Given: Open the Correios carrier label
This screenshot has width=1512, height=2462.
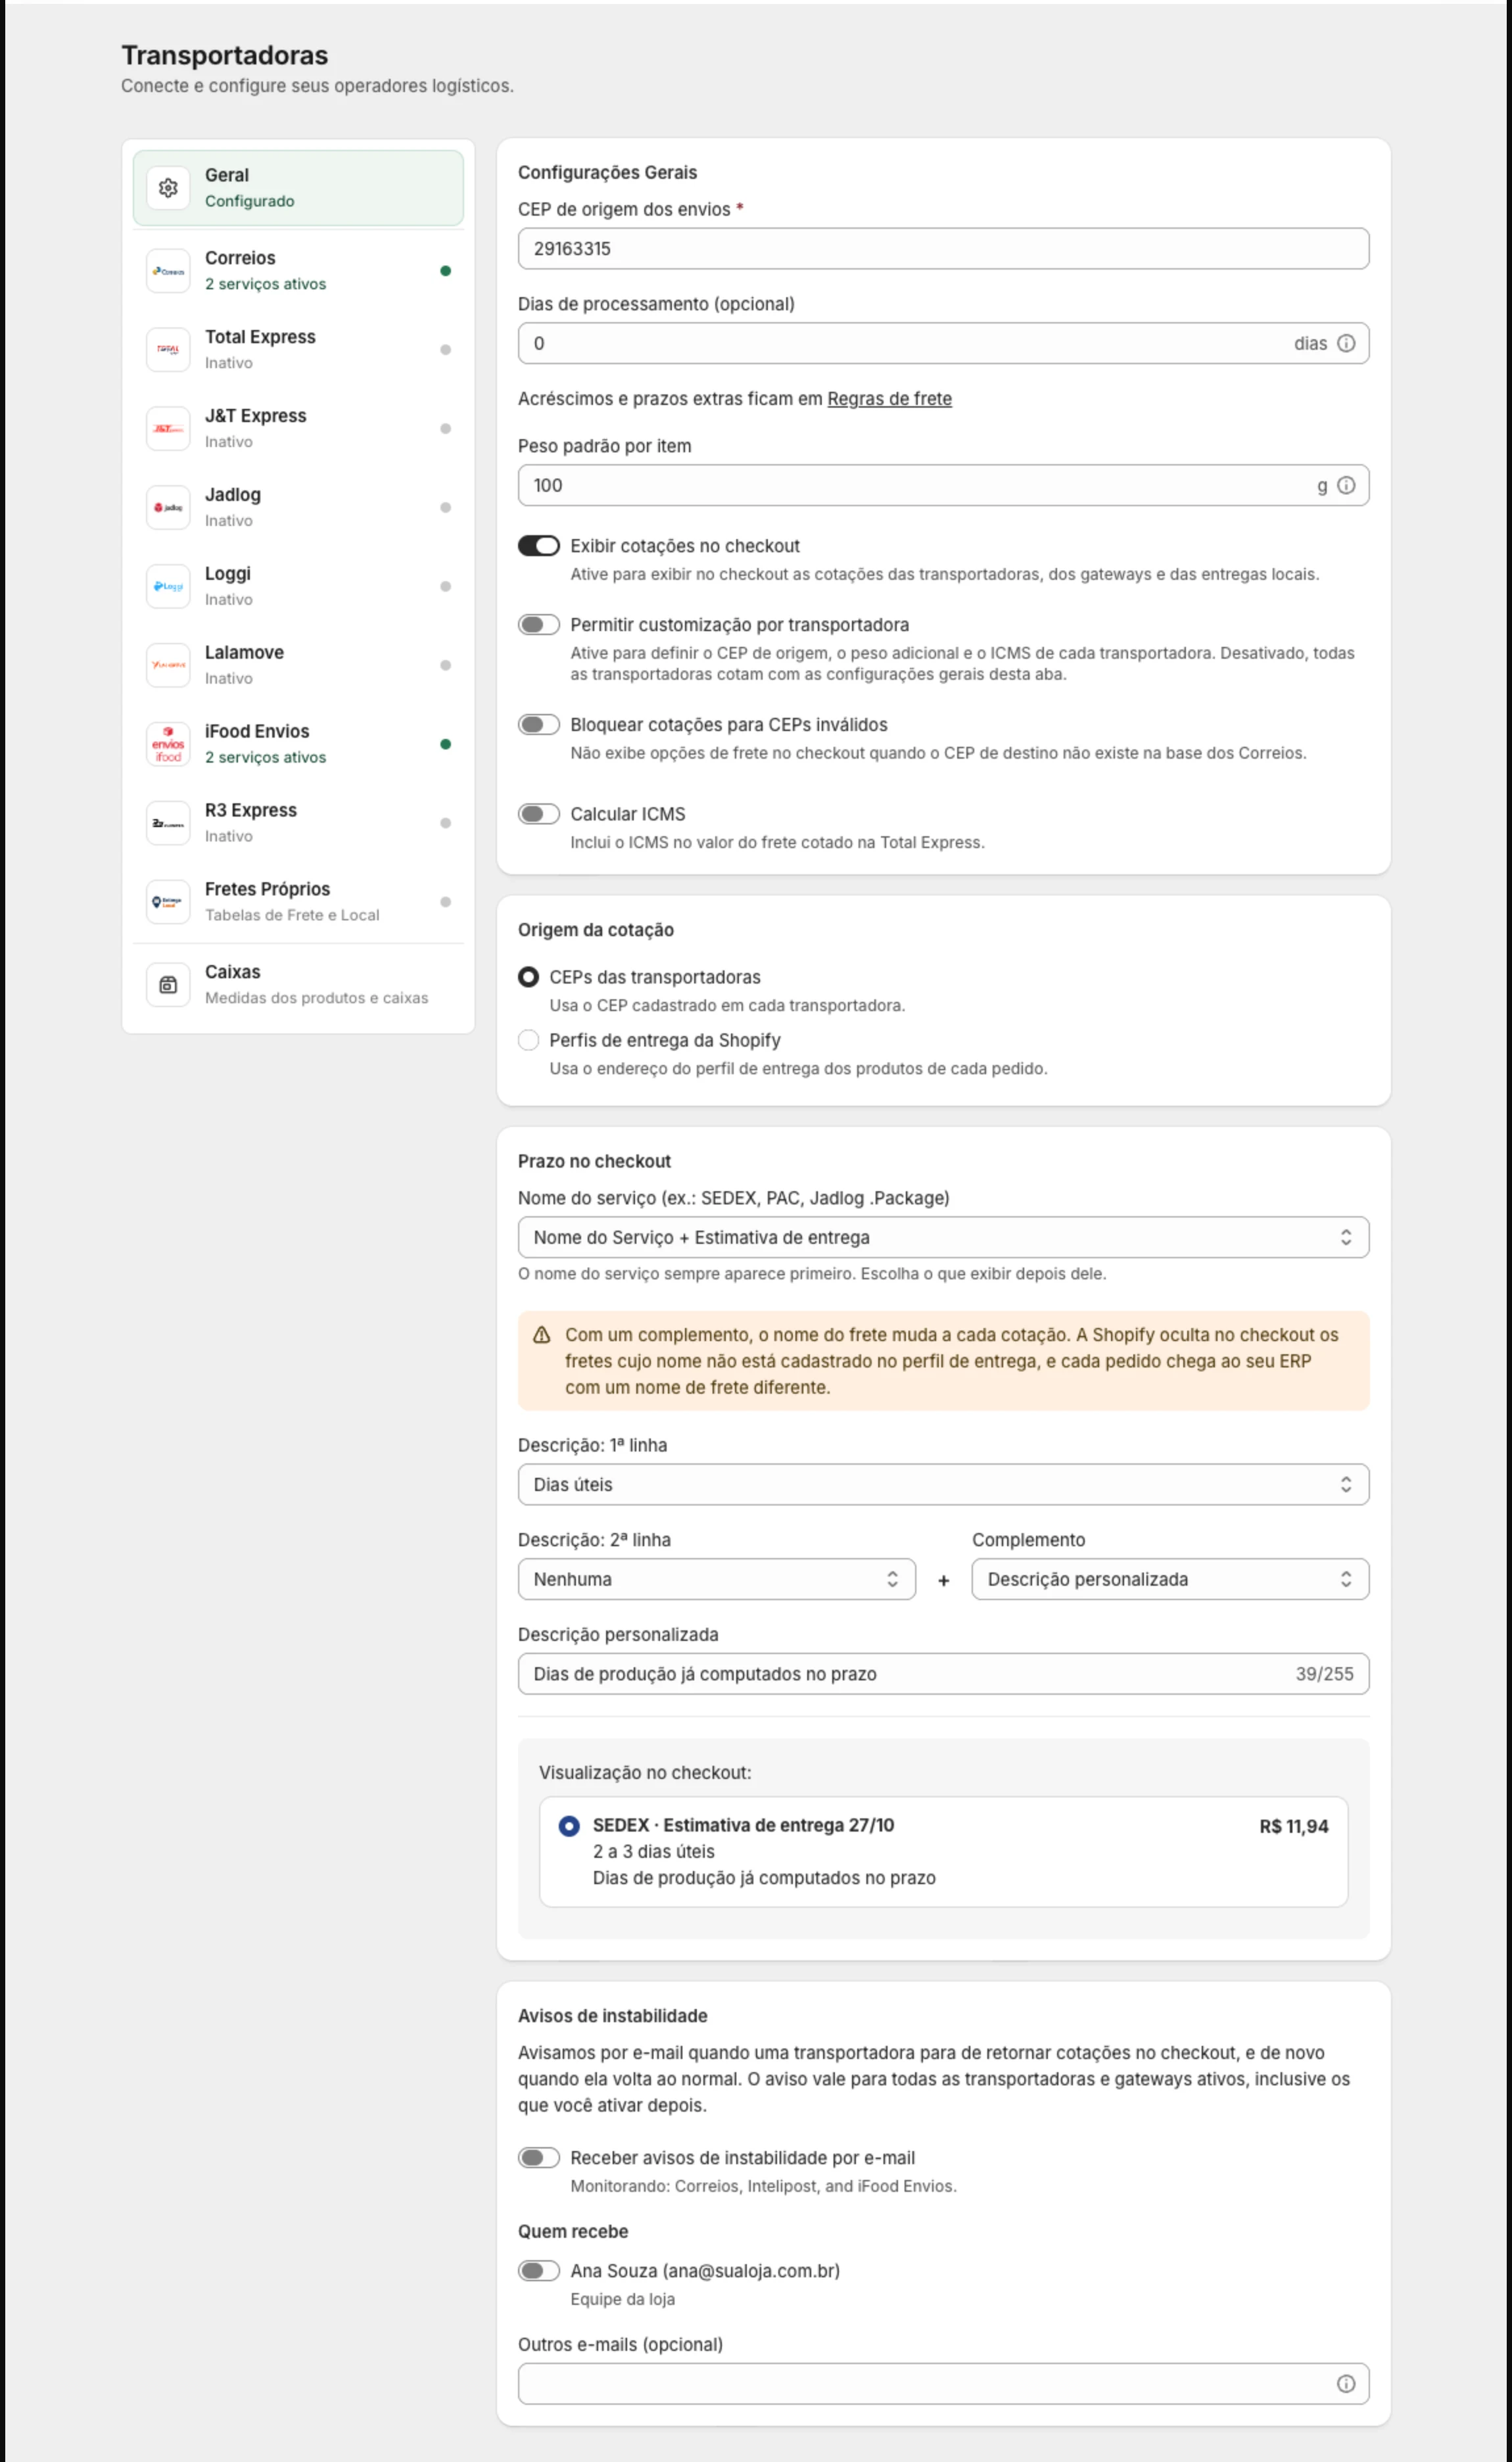Looking at the screenshot, I should 240,258.
